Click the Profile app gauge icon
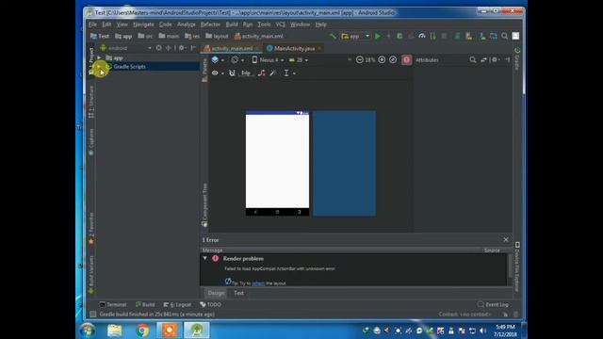This screenshot has width=603, height=339. 422,36
